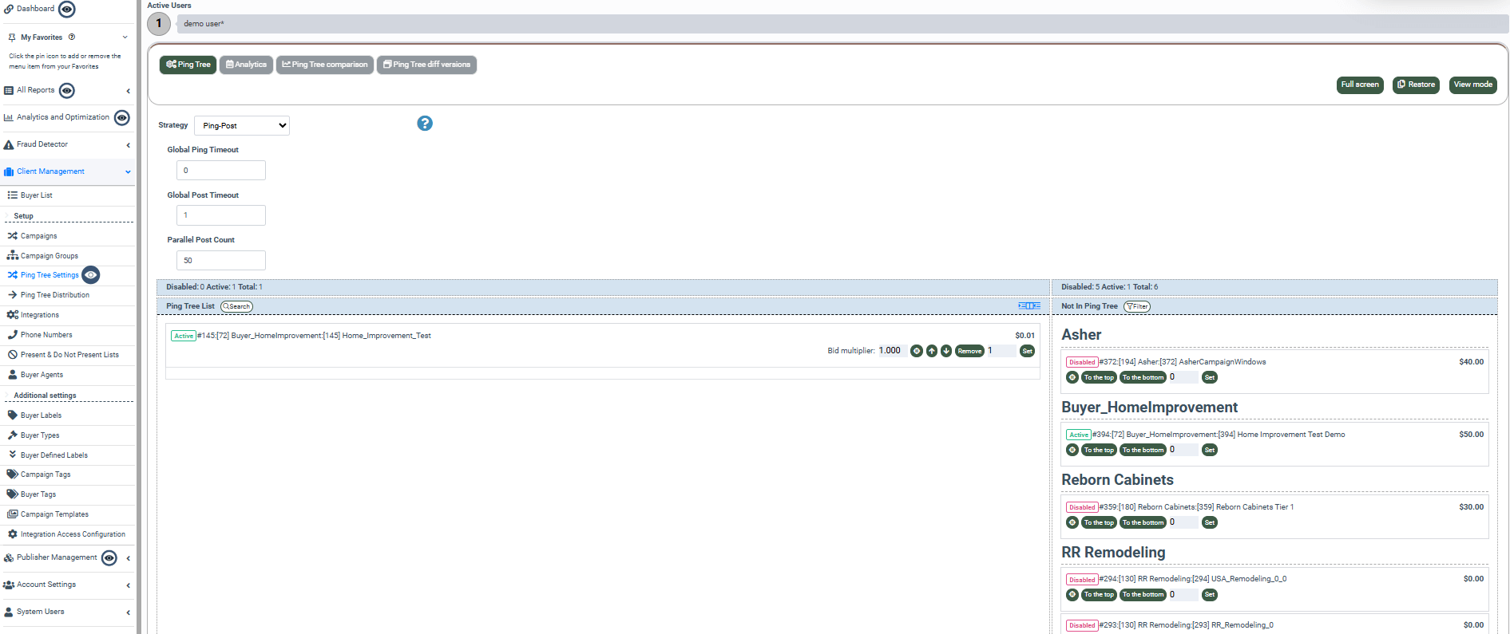Toggle the eye icon next to Publisher Management
Screen dimensions: 1510x634
pos(109,558)
